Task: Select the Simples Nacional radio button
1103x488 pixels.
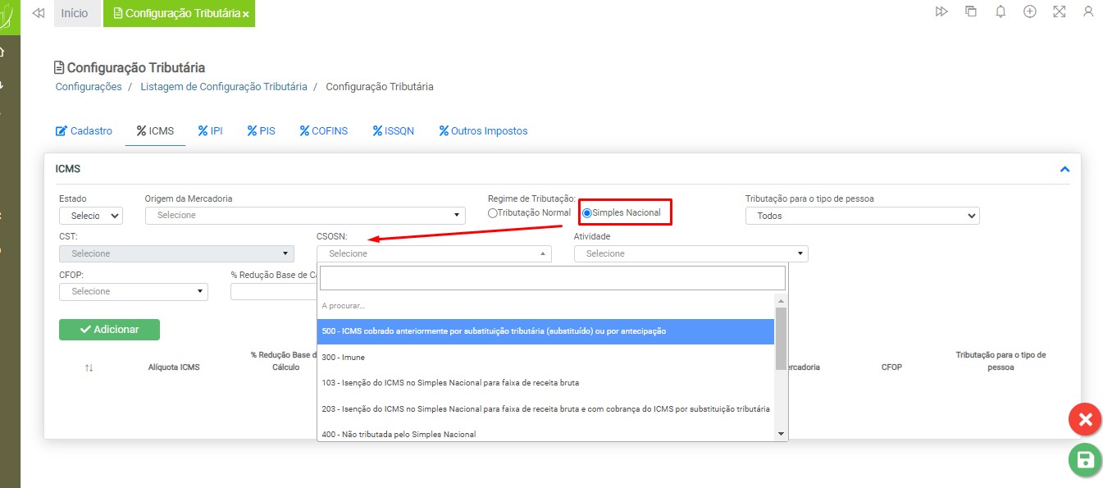Action: tap(587, 213)
